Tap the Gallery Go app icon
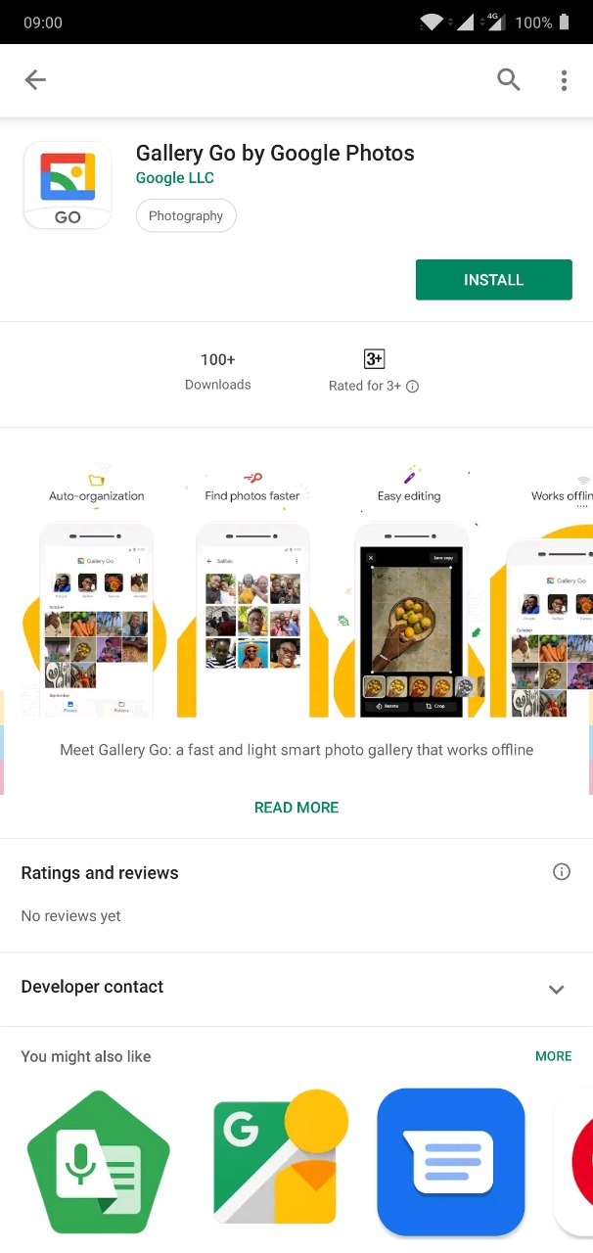Image resolution: width=593 pixels, height=1253 pixels. pos(68,186)
